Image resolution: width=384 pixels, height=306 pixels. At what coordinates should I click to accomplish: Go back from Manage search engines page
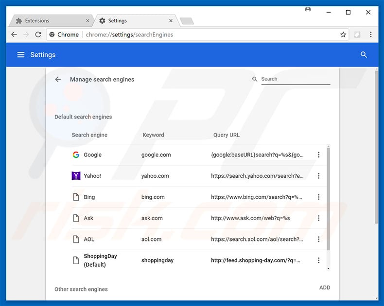point(58,79)
